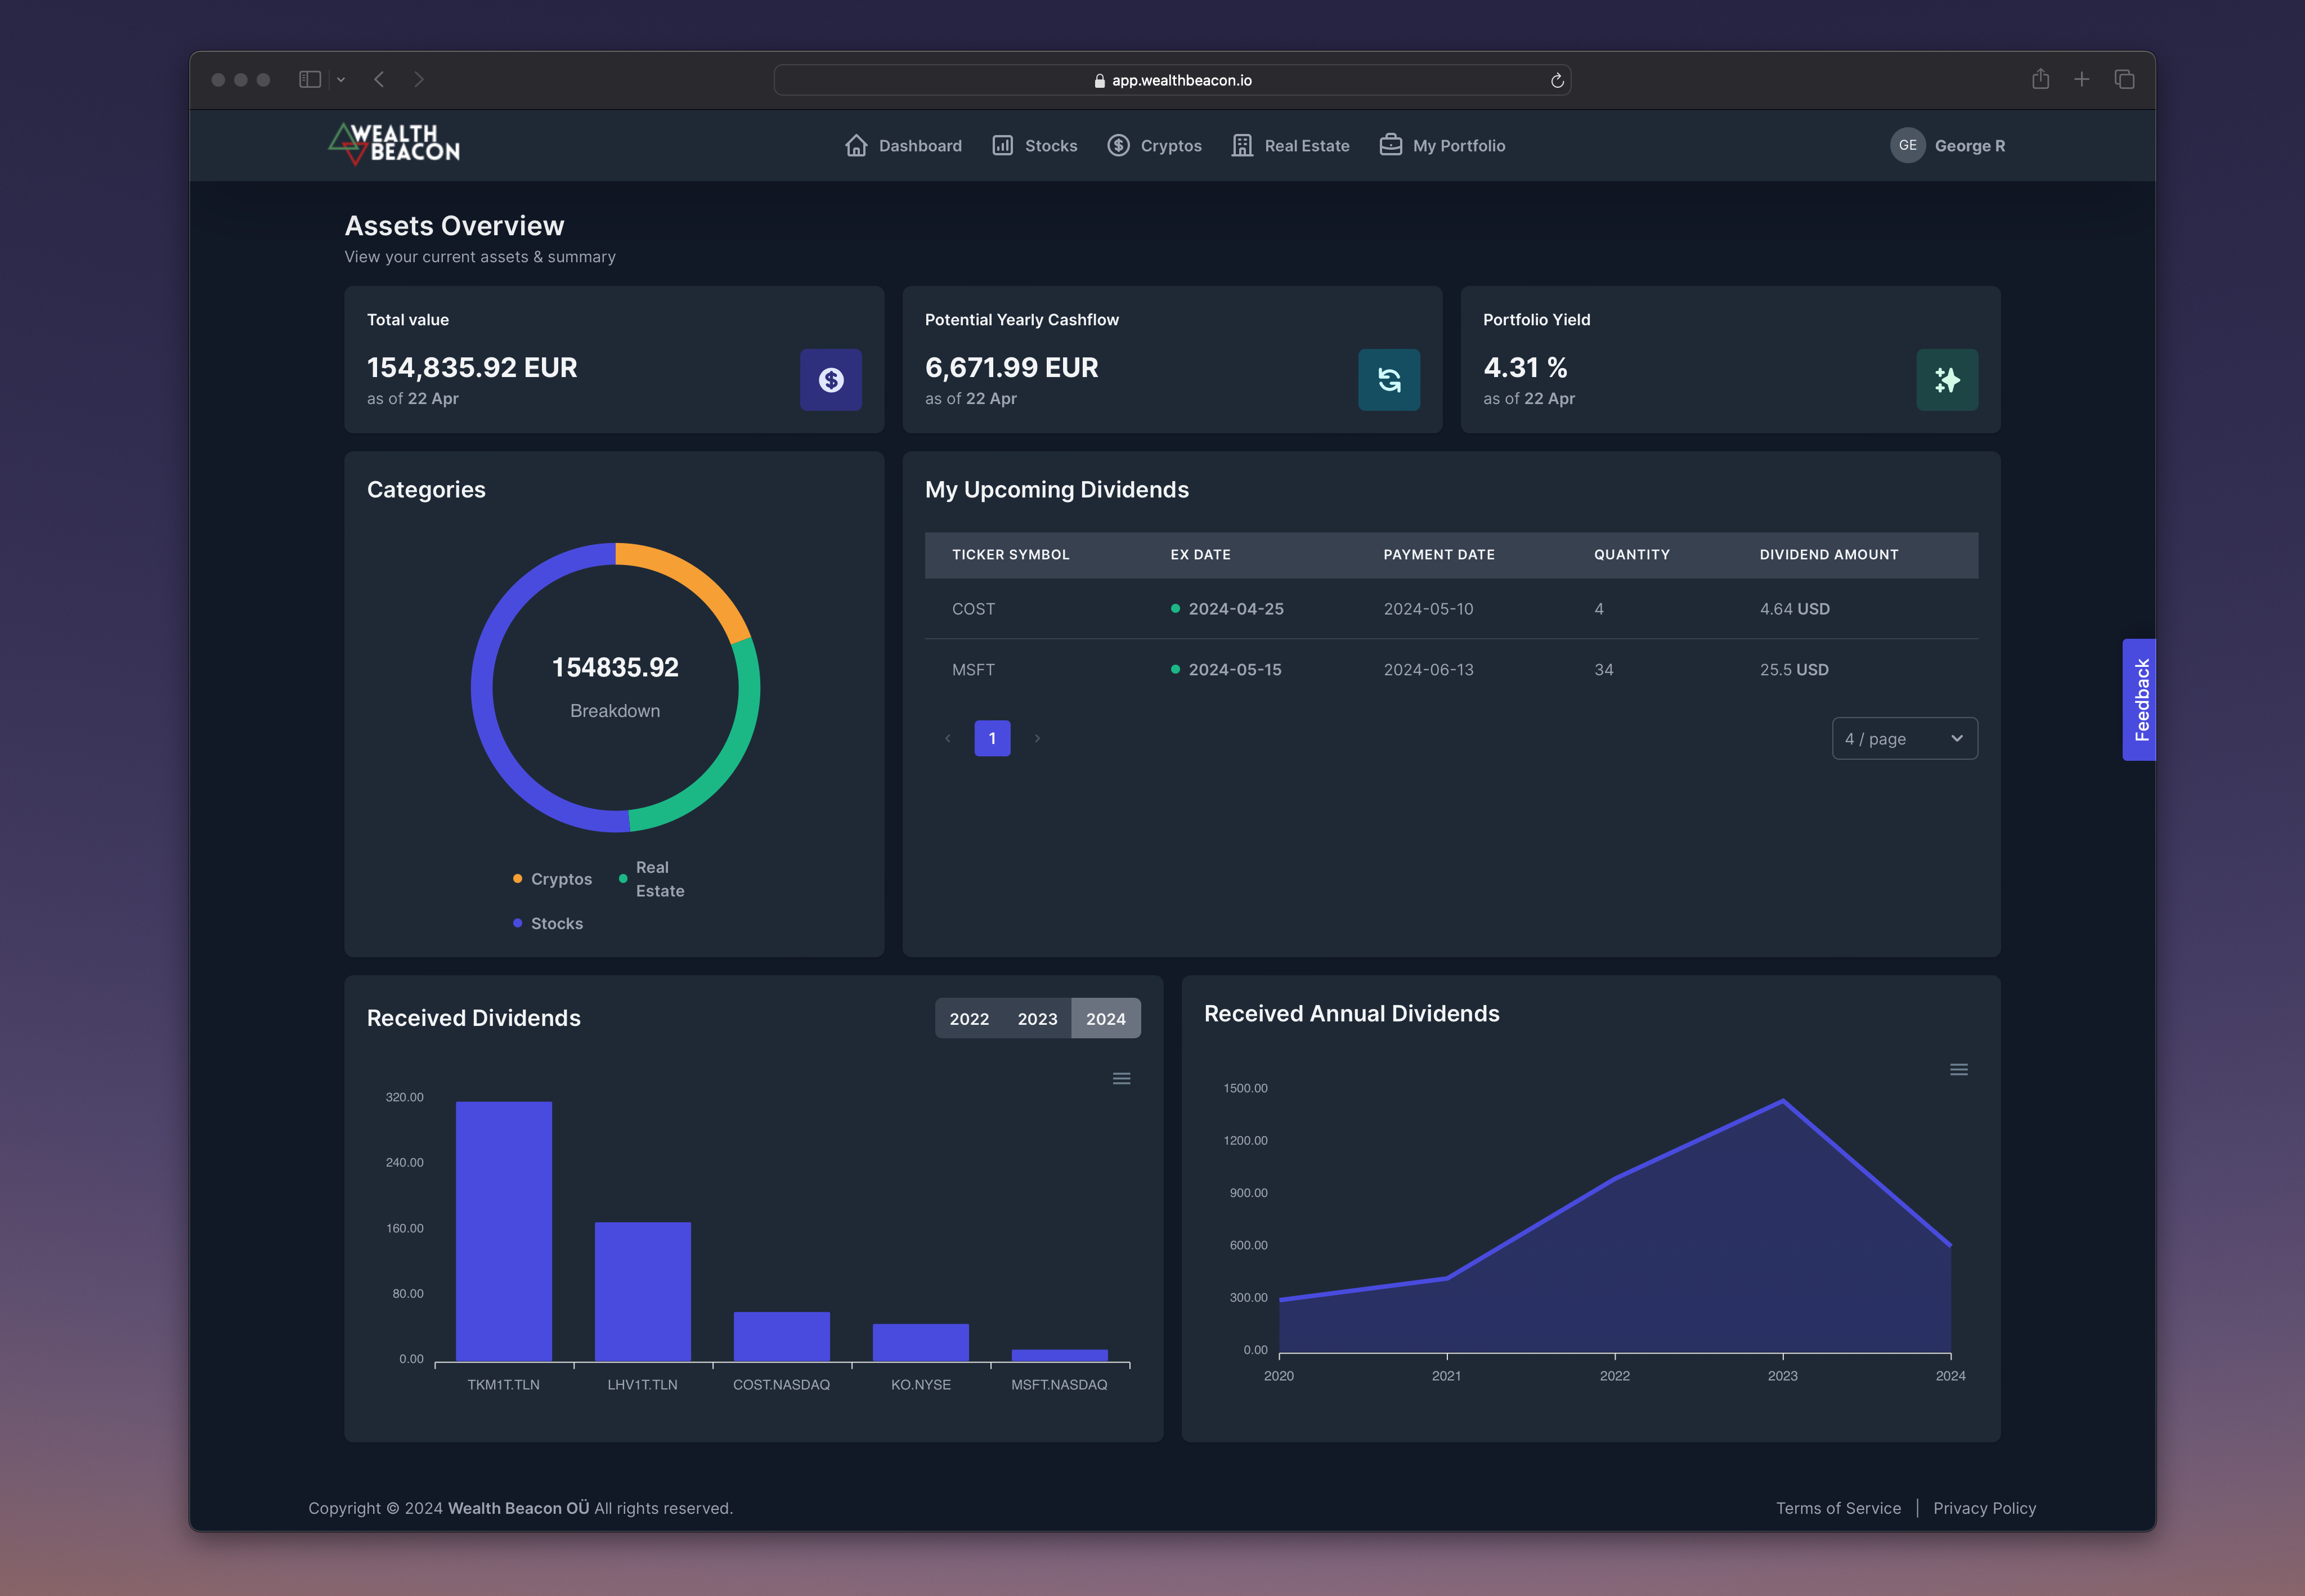
Task: Open the Feedback side button
Action: pyautogui.click(x=2139, y=700)
